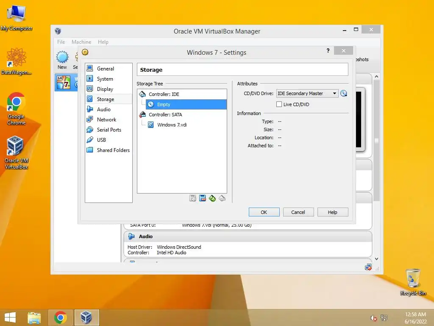Viewport: 434px width, 326px height.
Task: Click VirtualBox icon in the taskbar
Action: [x=86, y=318]
